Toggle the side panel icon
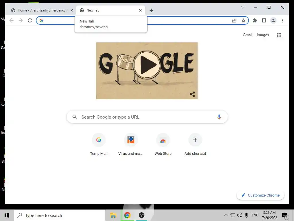294x221 pixels. coord(264,20)
